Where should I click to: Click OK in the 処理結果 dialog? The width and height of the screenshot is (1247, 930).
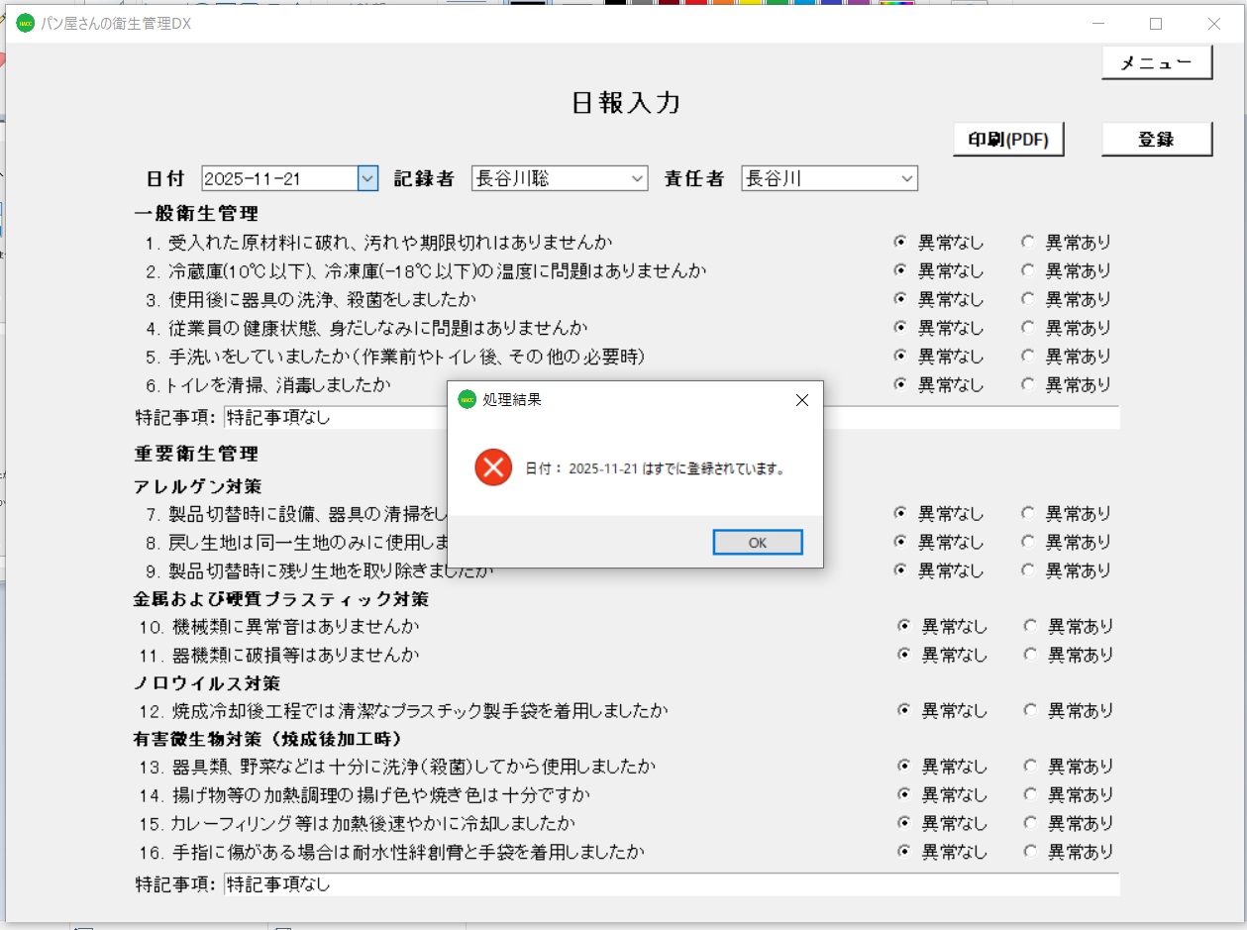(757, 543)
